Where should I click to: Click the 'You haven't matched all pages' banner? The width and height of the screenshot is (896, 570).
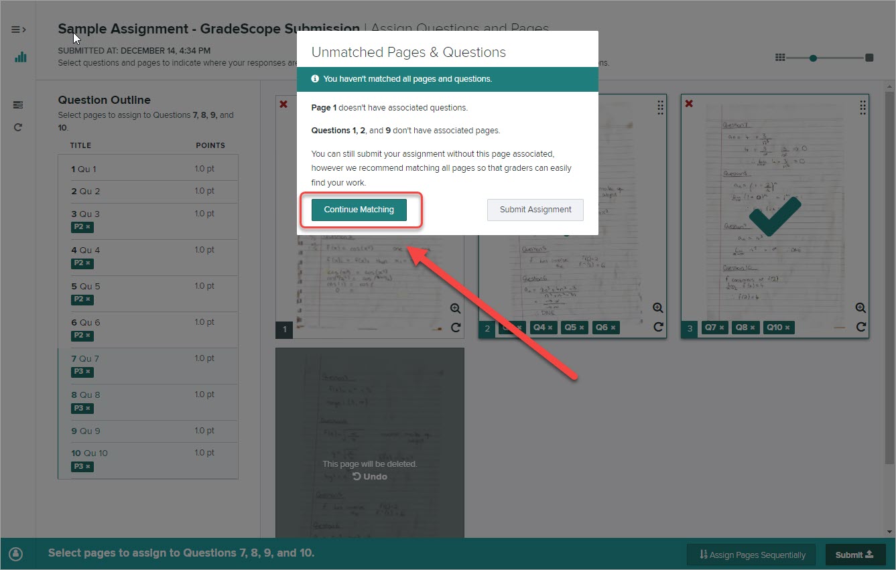448,79
